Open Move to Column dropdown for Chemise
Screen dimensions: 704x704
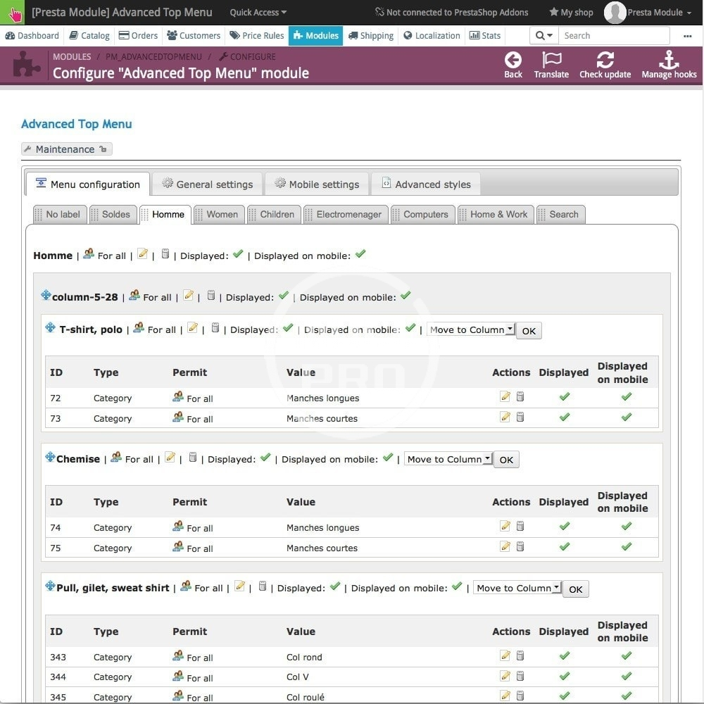pos(448,459)
